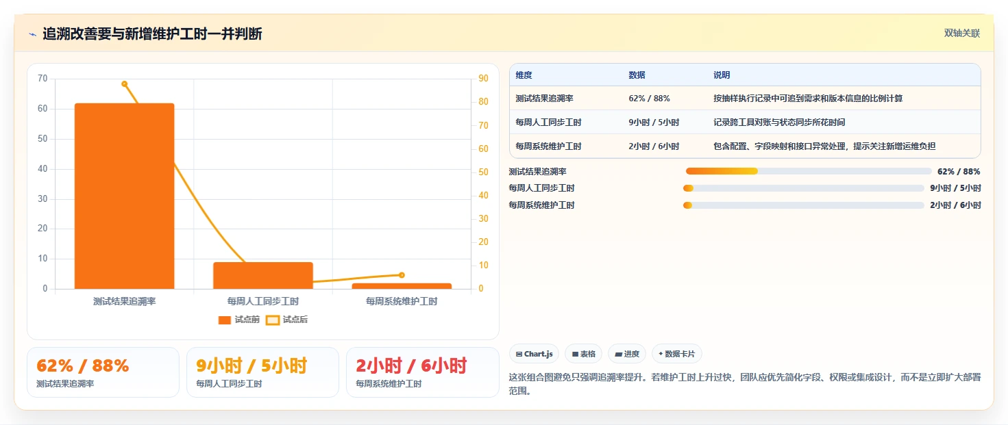
Task: Click the 双轴关联 label in the header
Action: tap(961, 33)
